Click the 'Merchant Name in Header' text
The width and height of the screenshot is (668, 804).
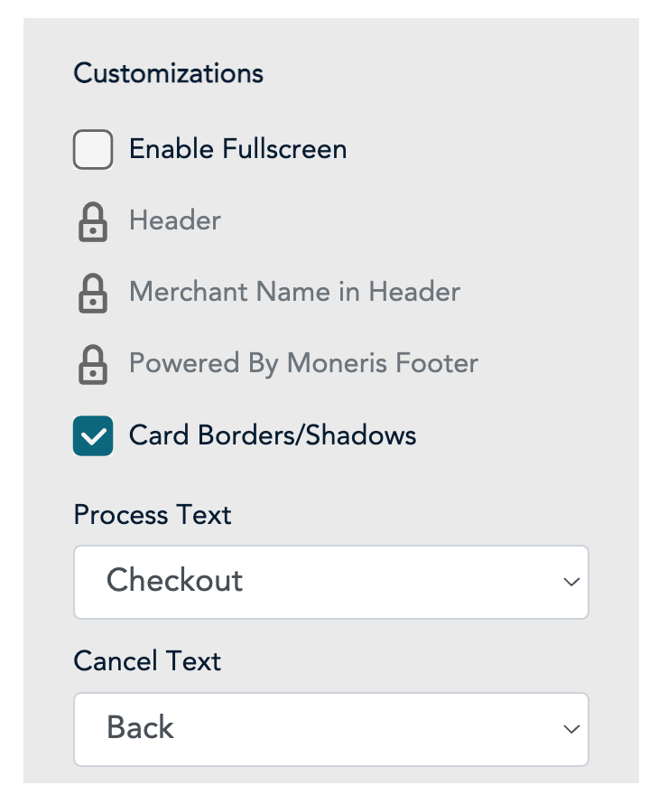(294, 292)
